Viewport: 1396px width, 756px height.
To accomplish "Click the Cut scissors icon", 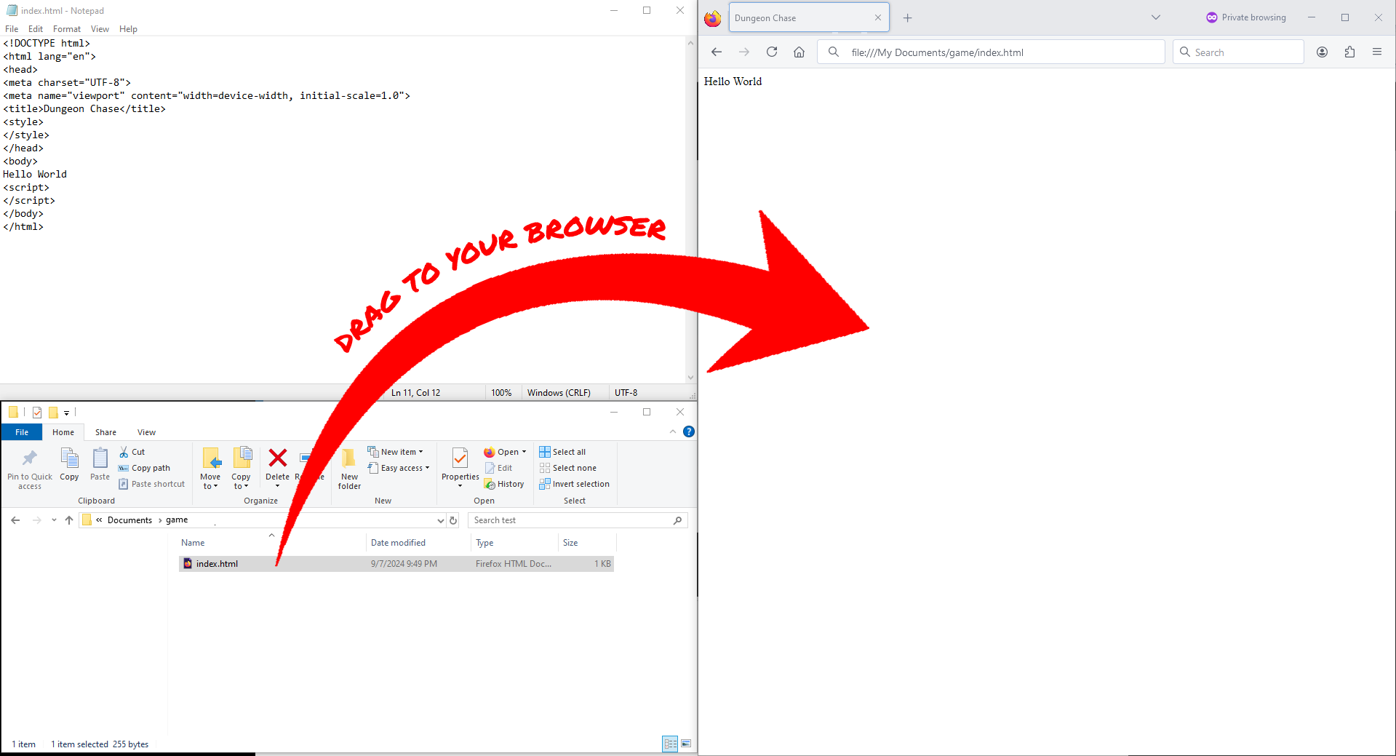I will coord(124,452).
